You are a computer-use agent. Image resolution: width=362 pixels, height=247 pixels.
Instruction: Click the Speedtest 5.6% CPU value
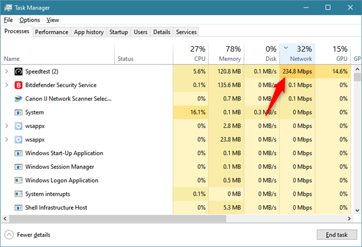199,72
